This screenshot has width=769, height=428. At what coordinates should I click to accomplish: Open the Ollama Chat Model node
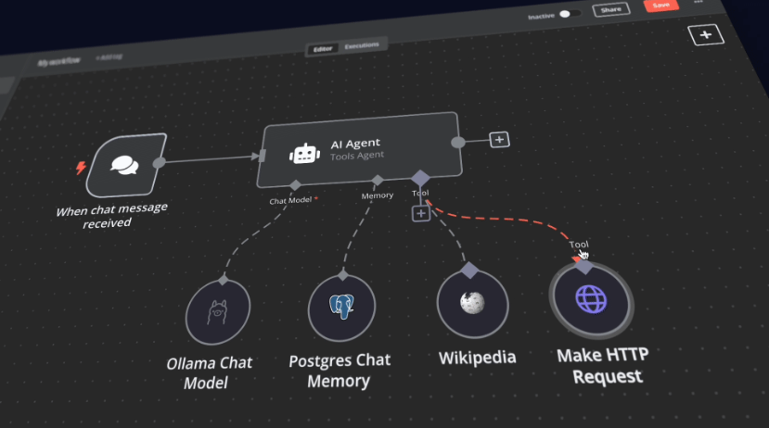click(218, 312)
